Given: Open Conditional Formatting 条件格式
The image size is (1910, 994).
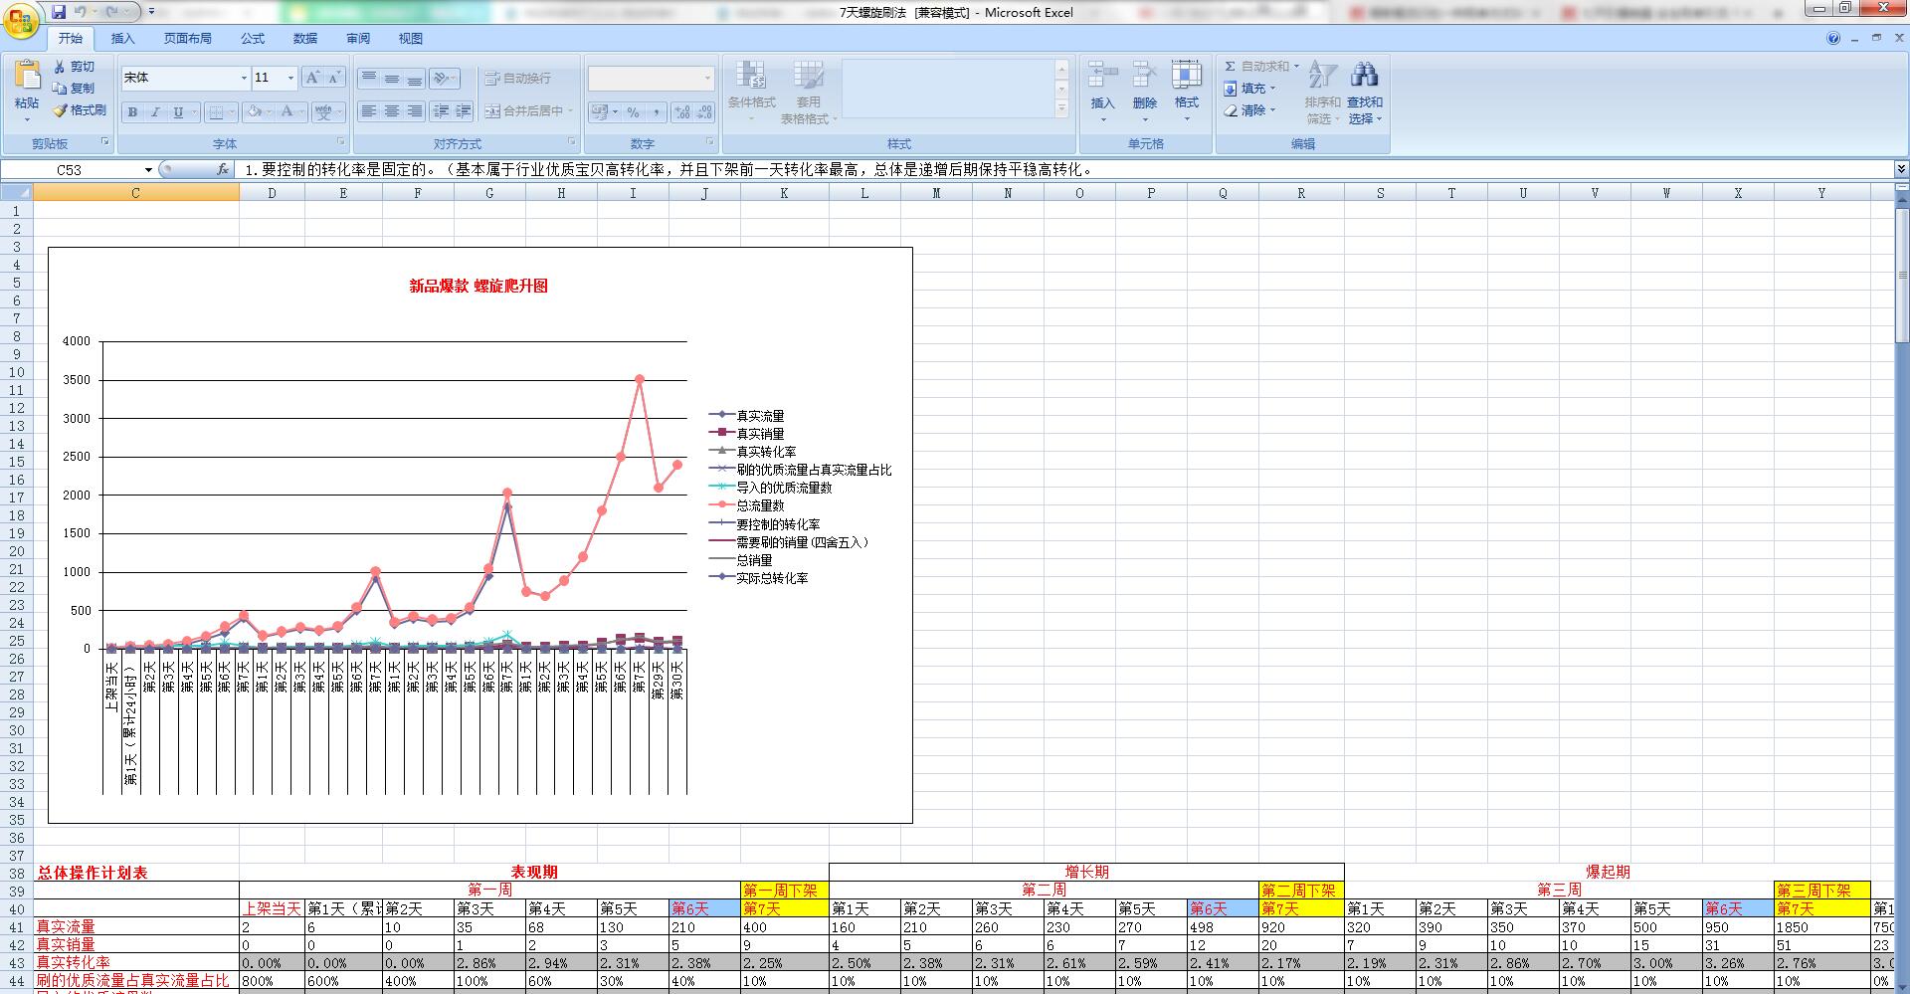Looking at the screenshot, I should 751,90.
